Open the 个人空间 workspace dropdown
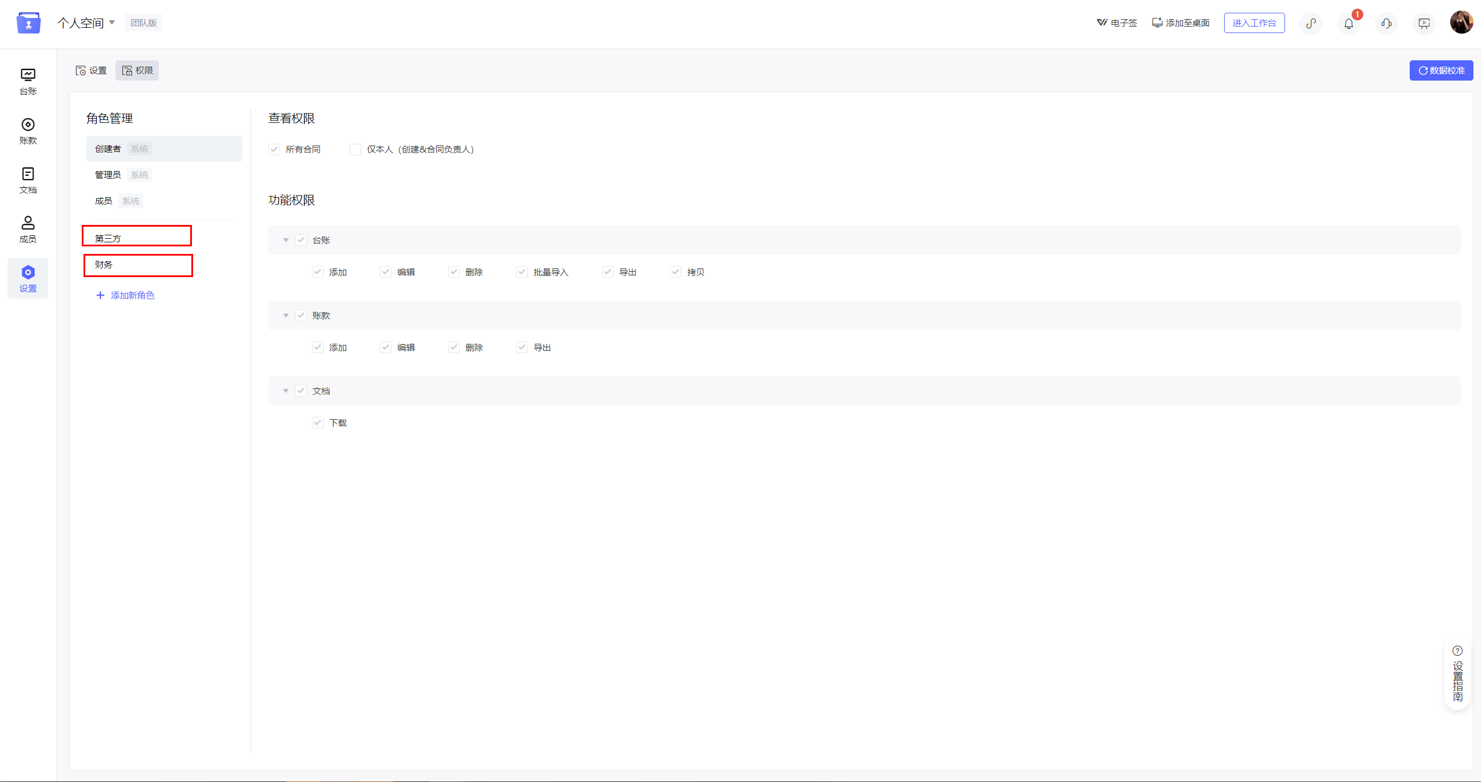This screenshot has height=782, width=1481. (86, 23)
